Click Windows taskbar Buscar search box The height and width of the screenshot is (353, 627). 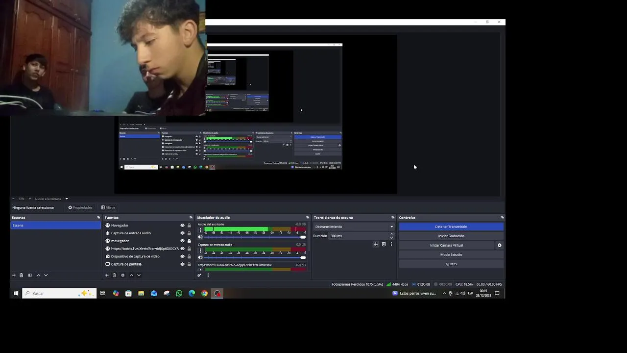pyautogui.click(x=59, y=293)
